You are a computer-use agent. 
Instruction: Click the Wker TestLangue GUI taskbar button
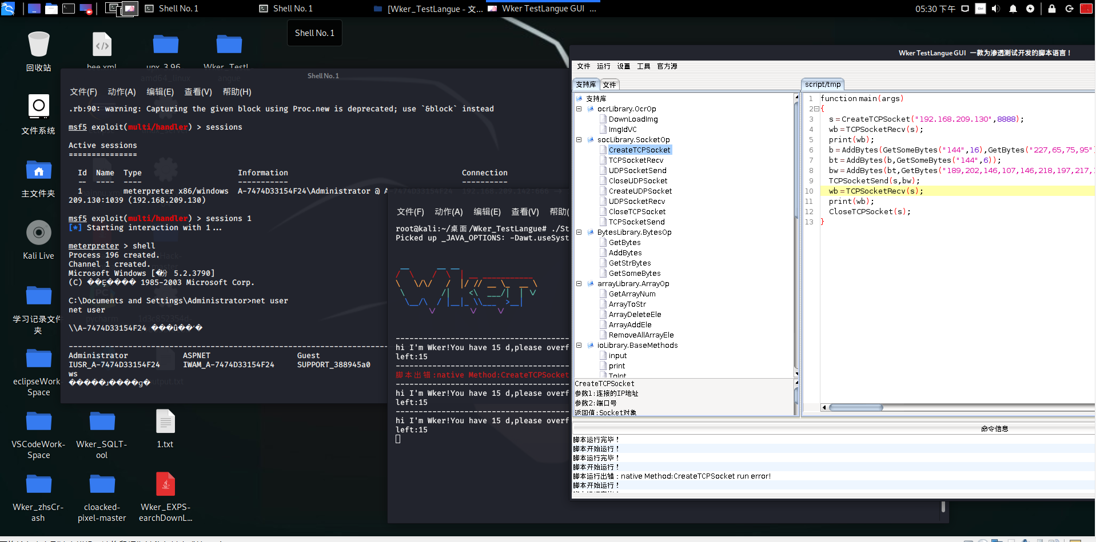542,9
